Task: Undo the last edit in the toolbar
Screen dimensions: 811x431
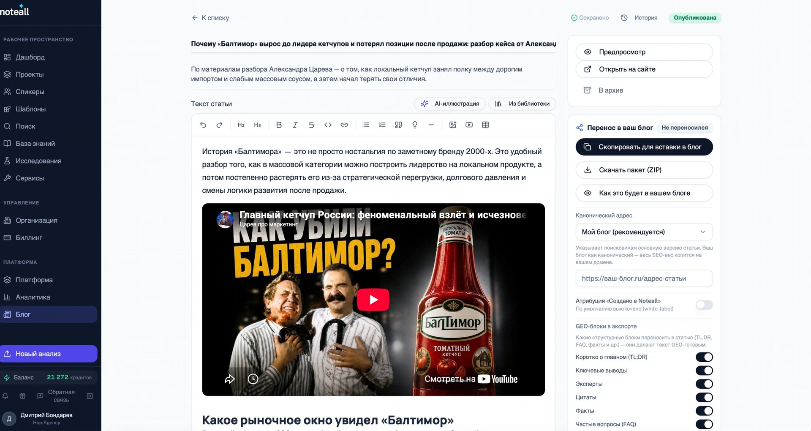Action: (203, 125)
